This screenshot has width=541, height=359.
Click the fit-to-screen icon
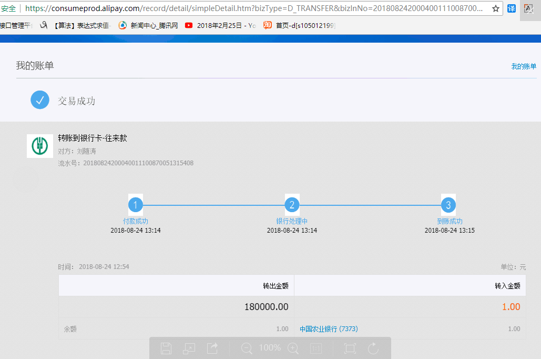(350, 348)
